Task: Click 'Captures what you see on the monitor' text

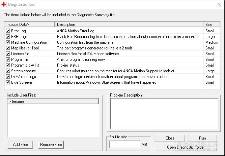Action: coord(116,71)
